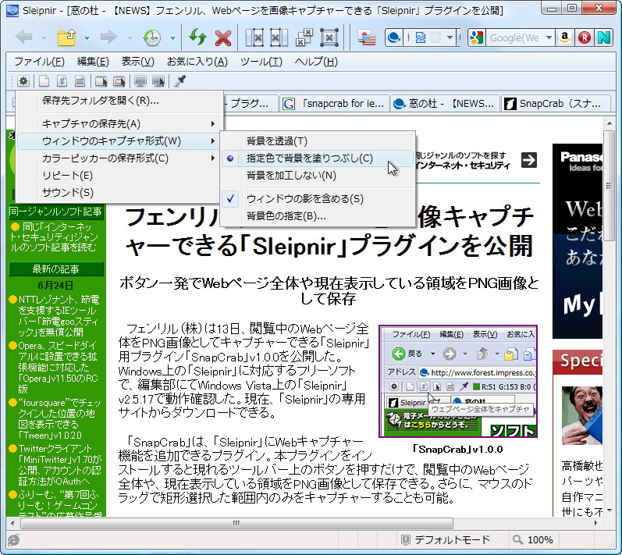This screenshot has width=622, height=555.
Task: Open the ファイル(F) menu
Action: (39, 62)
